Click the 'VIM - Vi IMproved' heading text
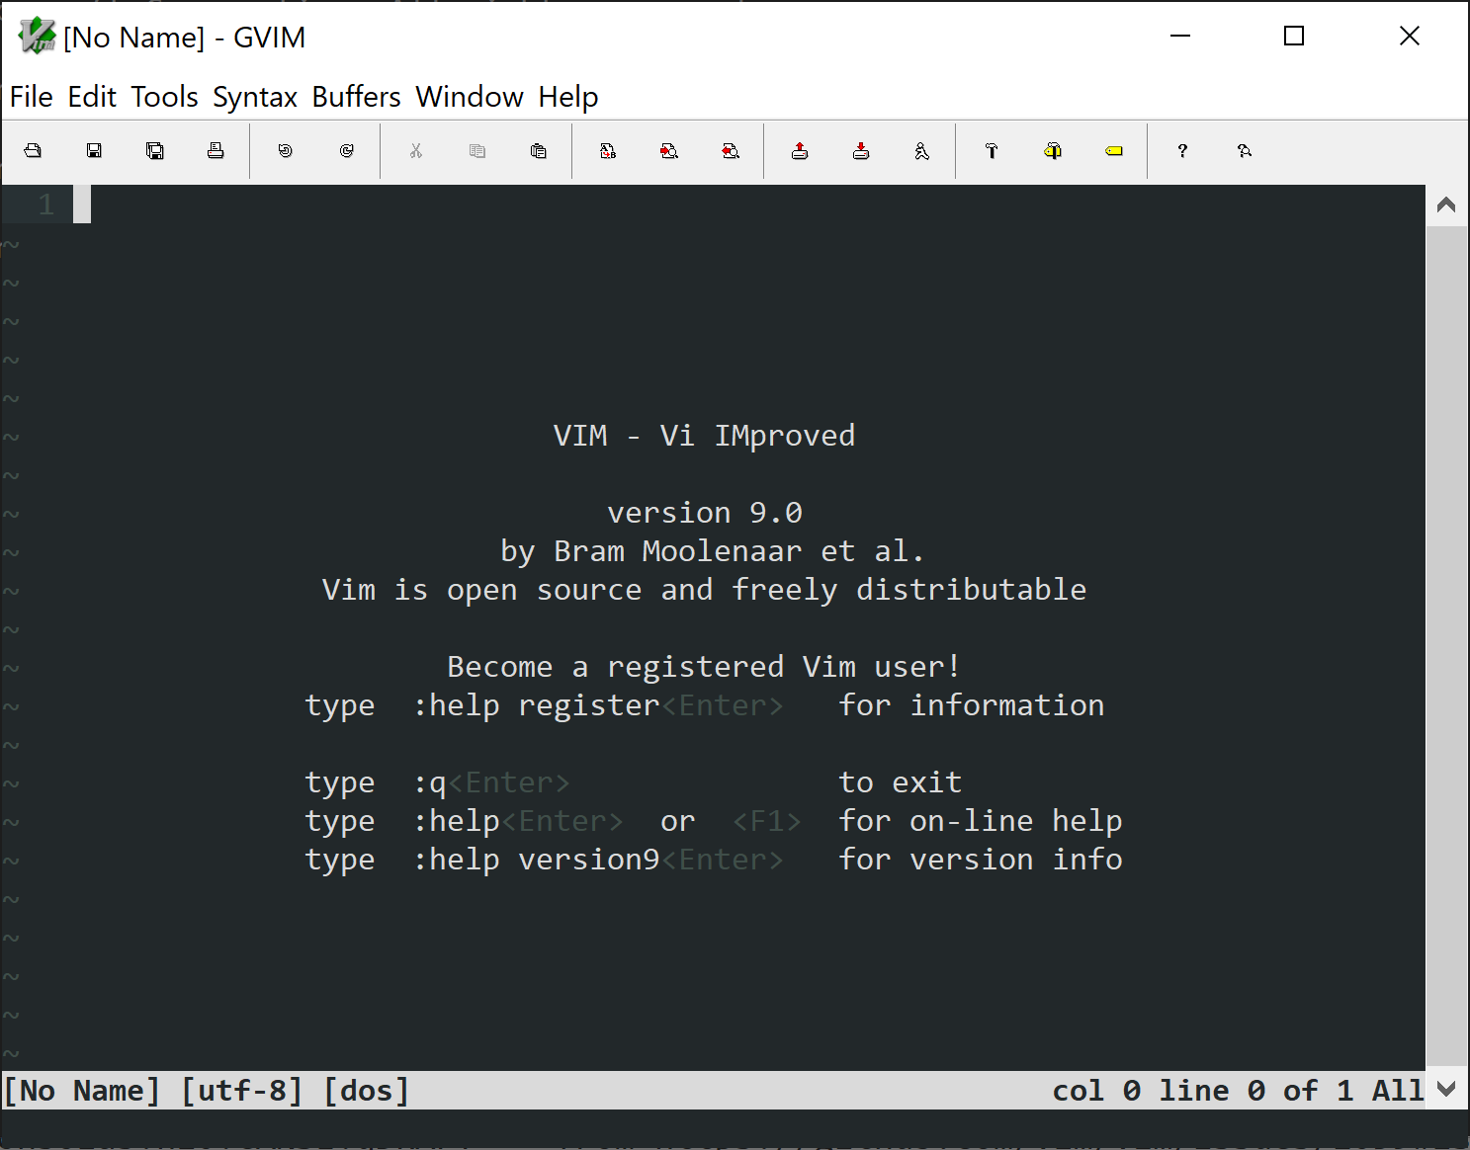This screenshot has height=1150, width=1470. pos(704,436)
